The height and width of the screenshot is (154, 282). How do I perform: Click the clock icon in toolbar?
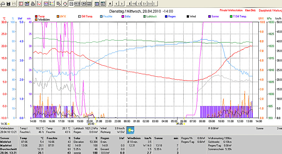pos(66,4)
